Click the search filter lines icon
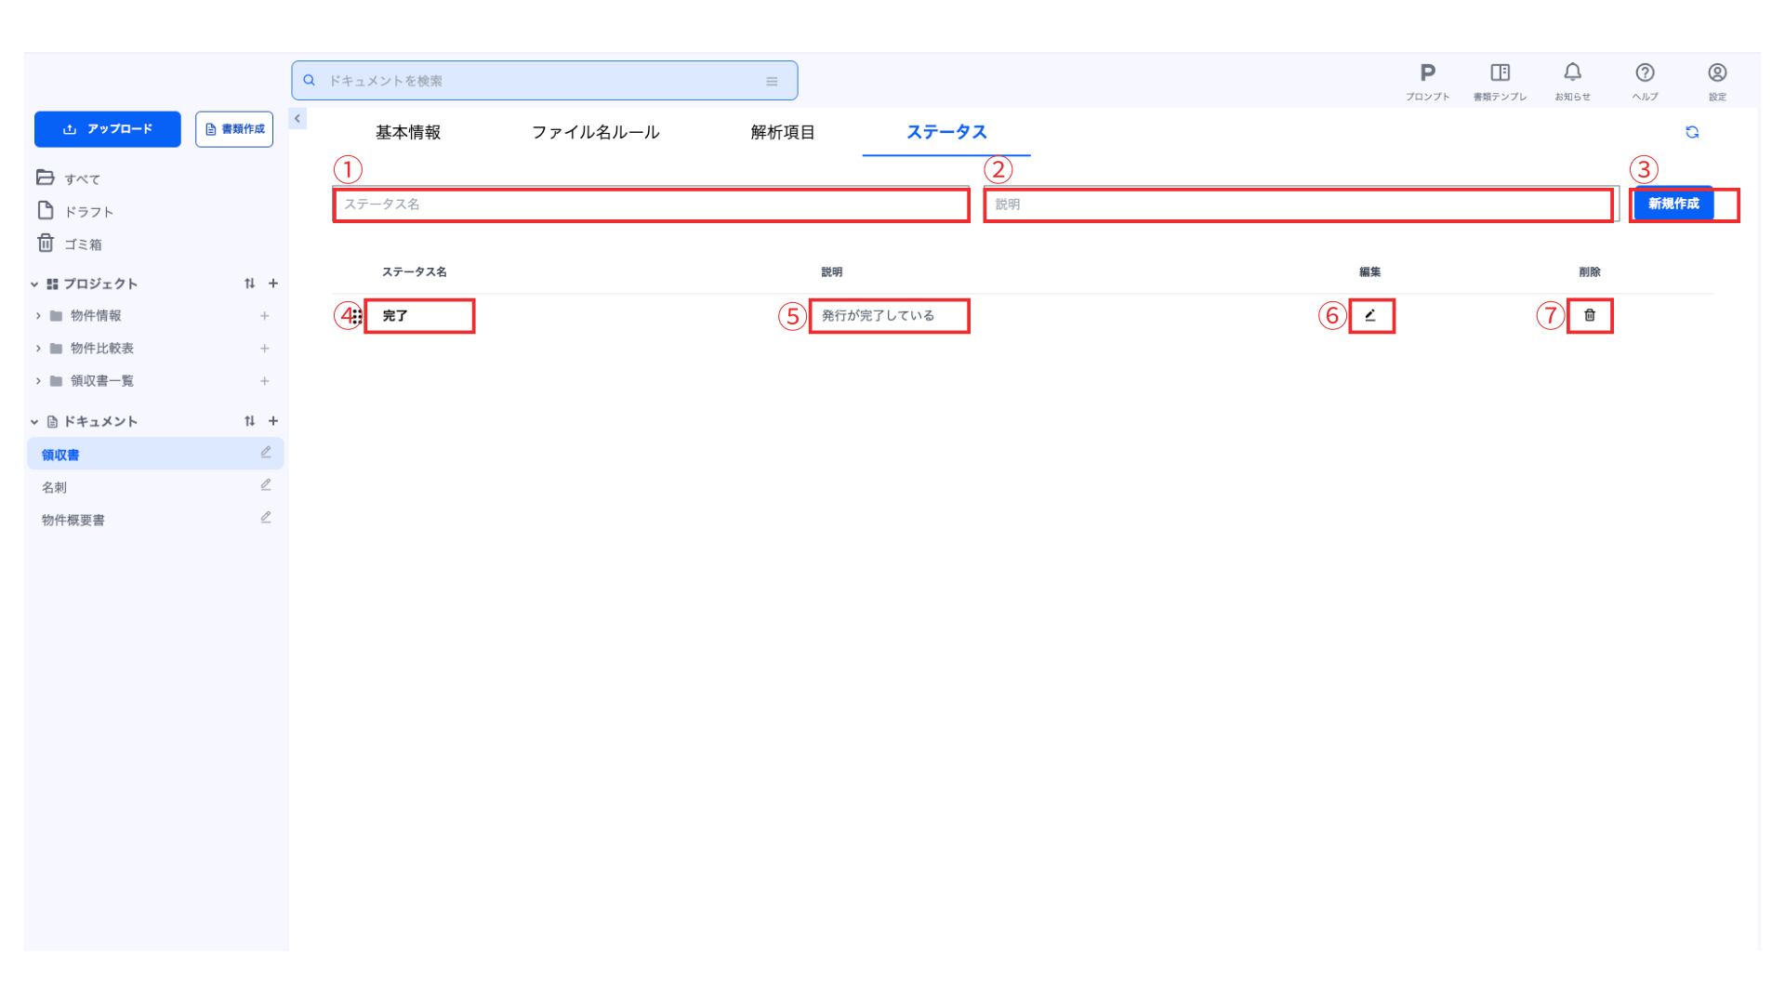Screen dimensions: 1785x1004 pyautogui.click(x=772, y=81)
